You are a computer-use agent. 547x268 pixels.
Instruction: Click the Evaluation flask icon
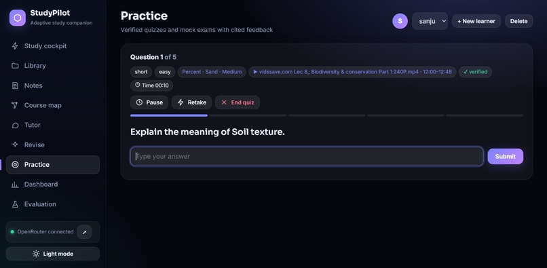coord(15,204)
